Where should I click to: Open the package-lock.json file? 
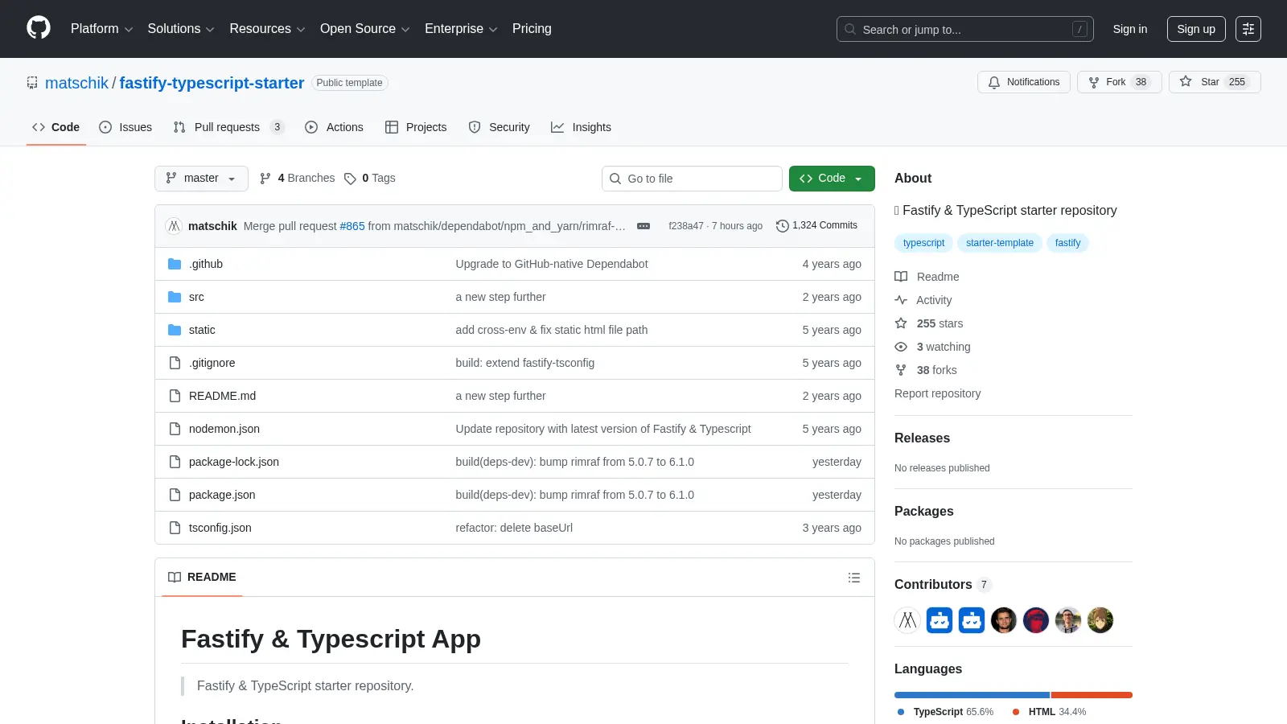click(x=234, y=462)
